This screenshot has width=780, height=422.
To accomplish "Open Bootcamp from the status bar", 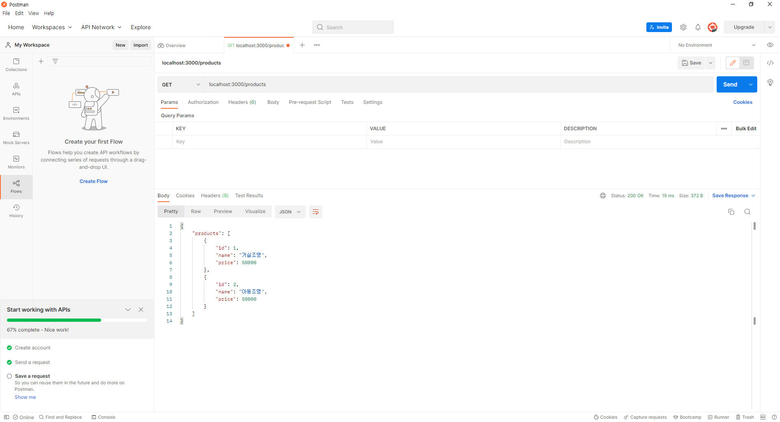I will [687, 417].
